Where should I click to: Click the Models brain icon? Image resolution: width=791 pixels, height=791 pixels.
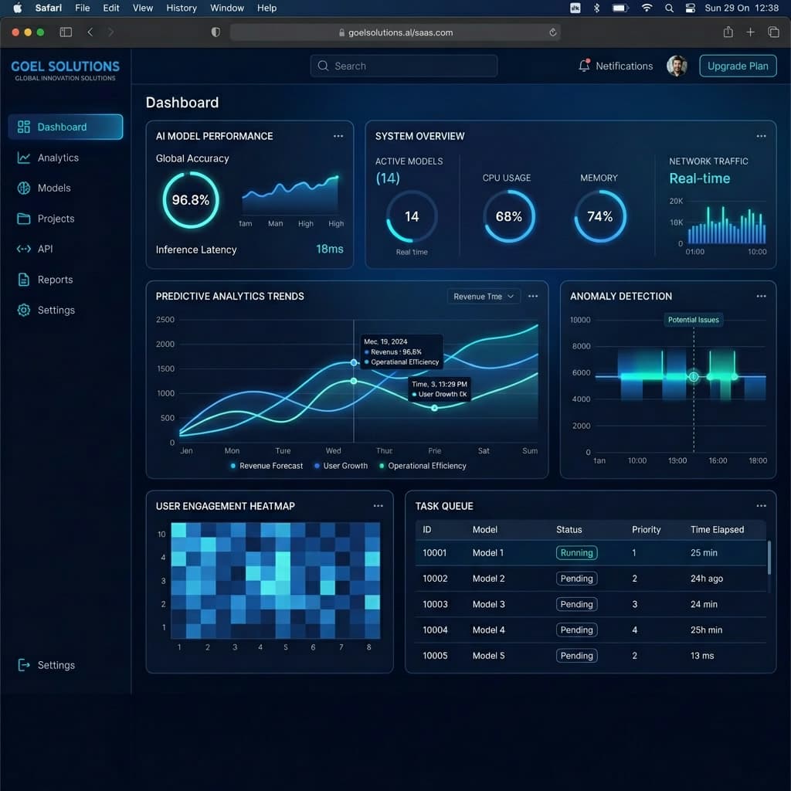point(24,188)
